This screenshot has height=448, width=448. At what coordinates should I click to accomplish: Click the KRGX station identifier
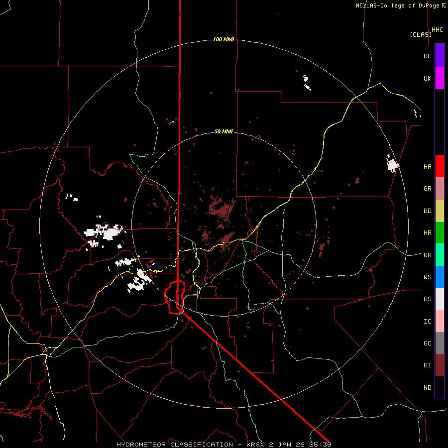click(x=256, y=445)
